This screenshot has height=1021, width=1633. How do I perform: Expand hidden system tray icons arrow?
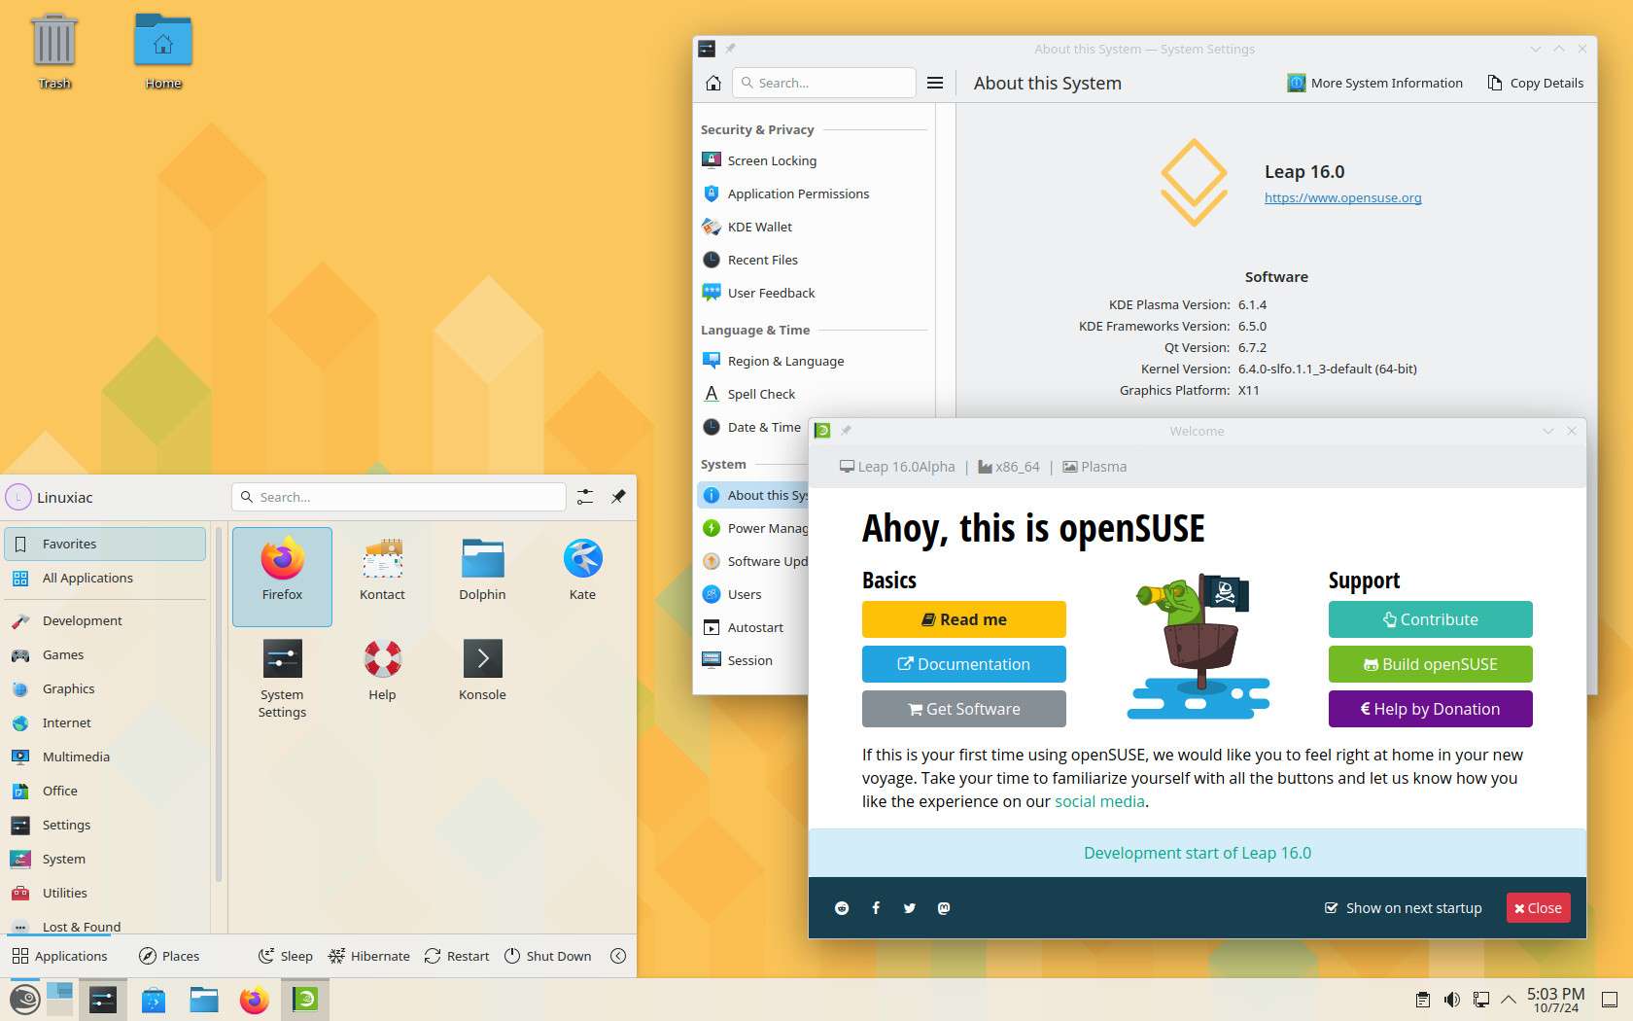point(1509,1000)
